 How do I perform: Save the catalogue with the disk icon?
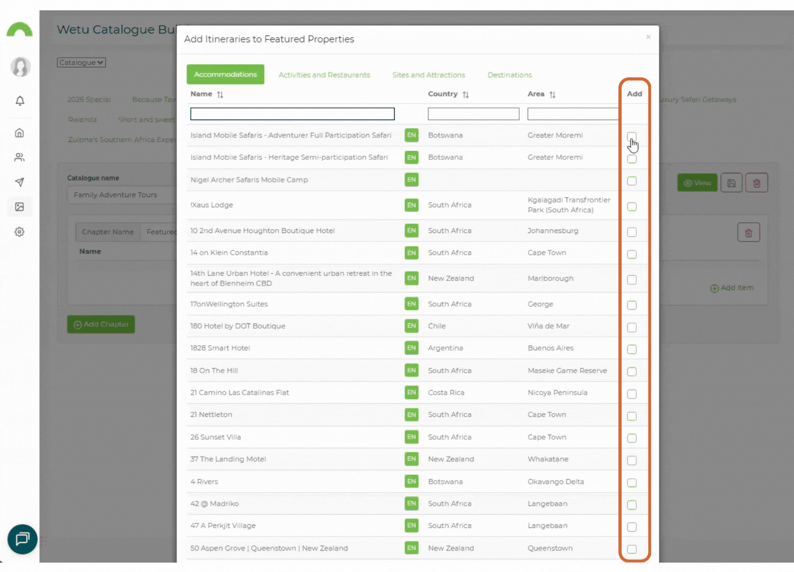coord(732,182)
